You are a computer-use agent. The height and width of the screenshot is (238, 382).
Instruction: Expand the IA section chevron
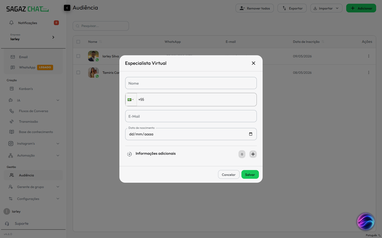(x=58, y=100)
